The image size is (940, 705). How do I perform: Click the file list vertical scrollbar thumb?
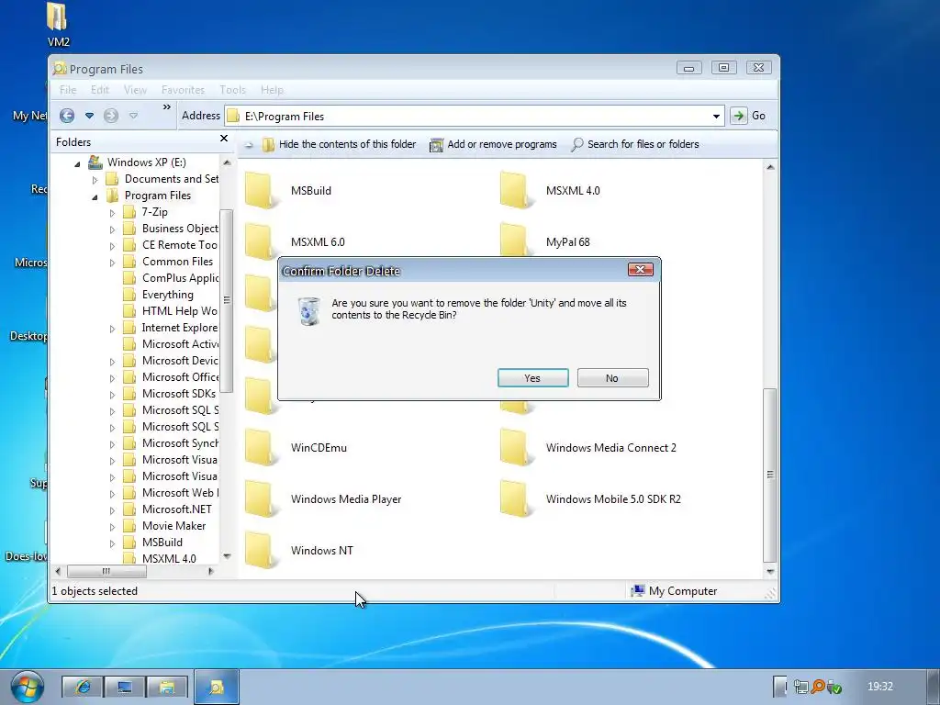click(770, 475)
